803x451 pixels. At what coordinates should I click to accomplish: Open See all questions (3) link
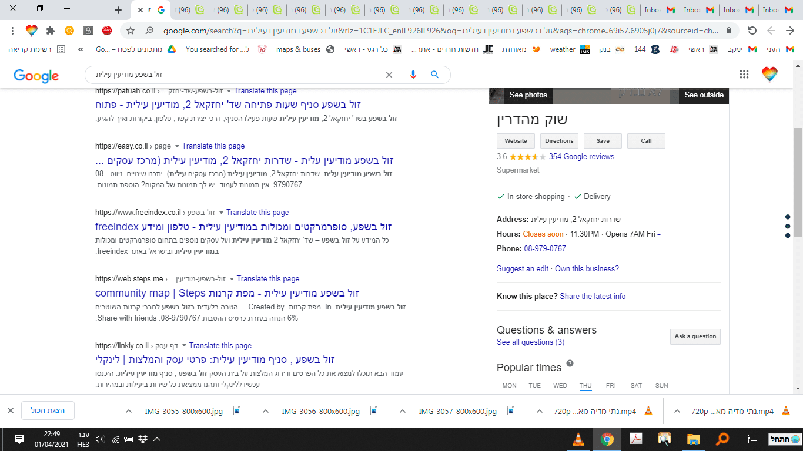coord(530,342)
